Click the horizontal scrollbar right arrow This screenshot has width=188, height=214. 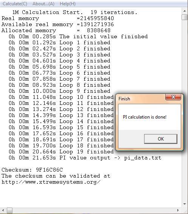click(178, 210)
